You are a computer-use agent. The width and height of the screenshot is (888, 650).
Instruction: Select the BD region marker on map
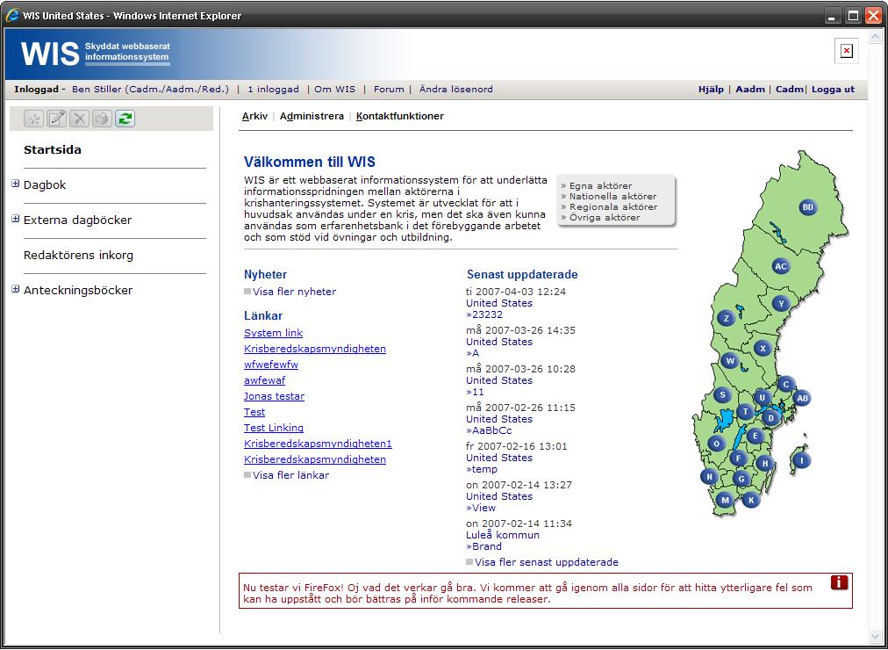pyautogui.click(x=808, y=207)
